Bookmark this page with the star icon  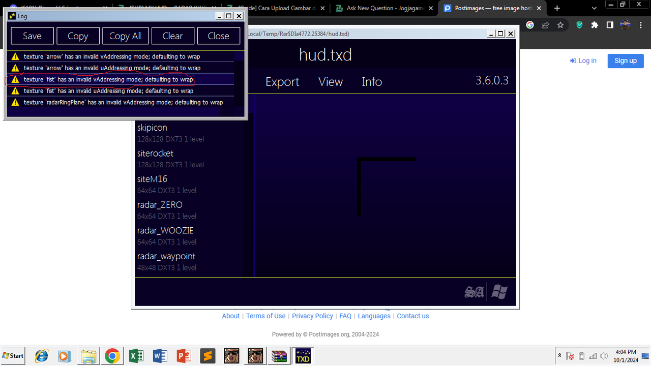point(560,25)
